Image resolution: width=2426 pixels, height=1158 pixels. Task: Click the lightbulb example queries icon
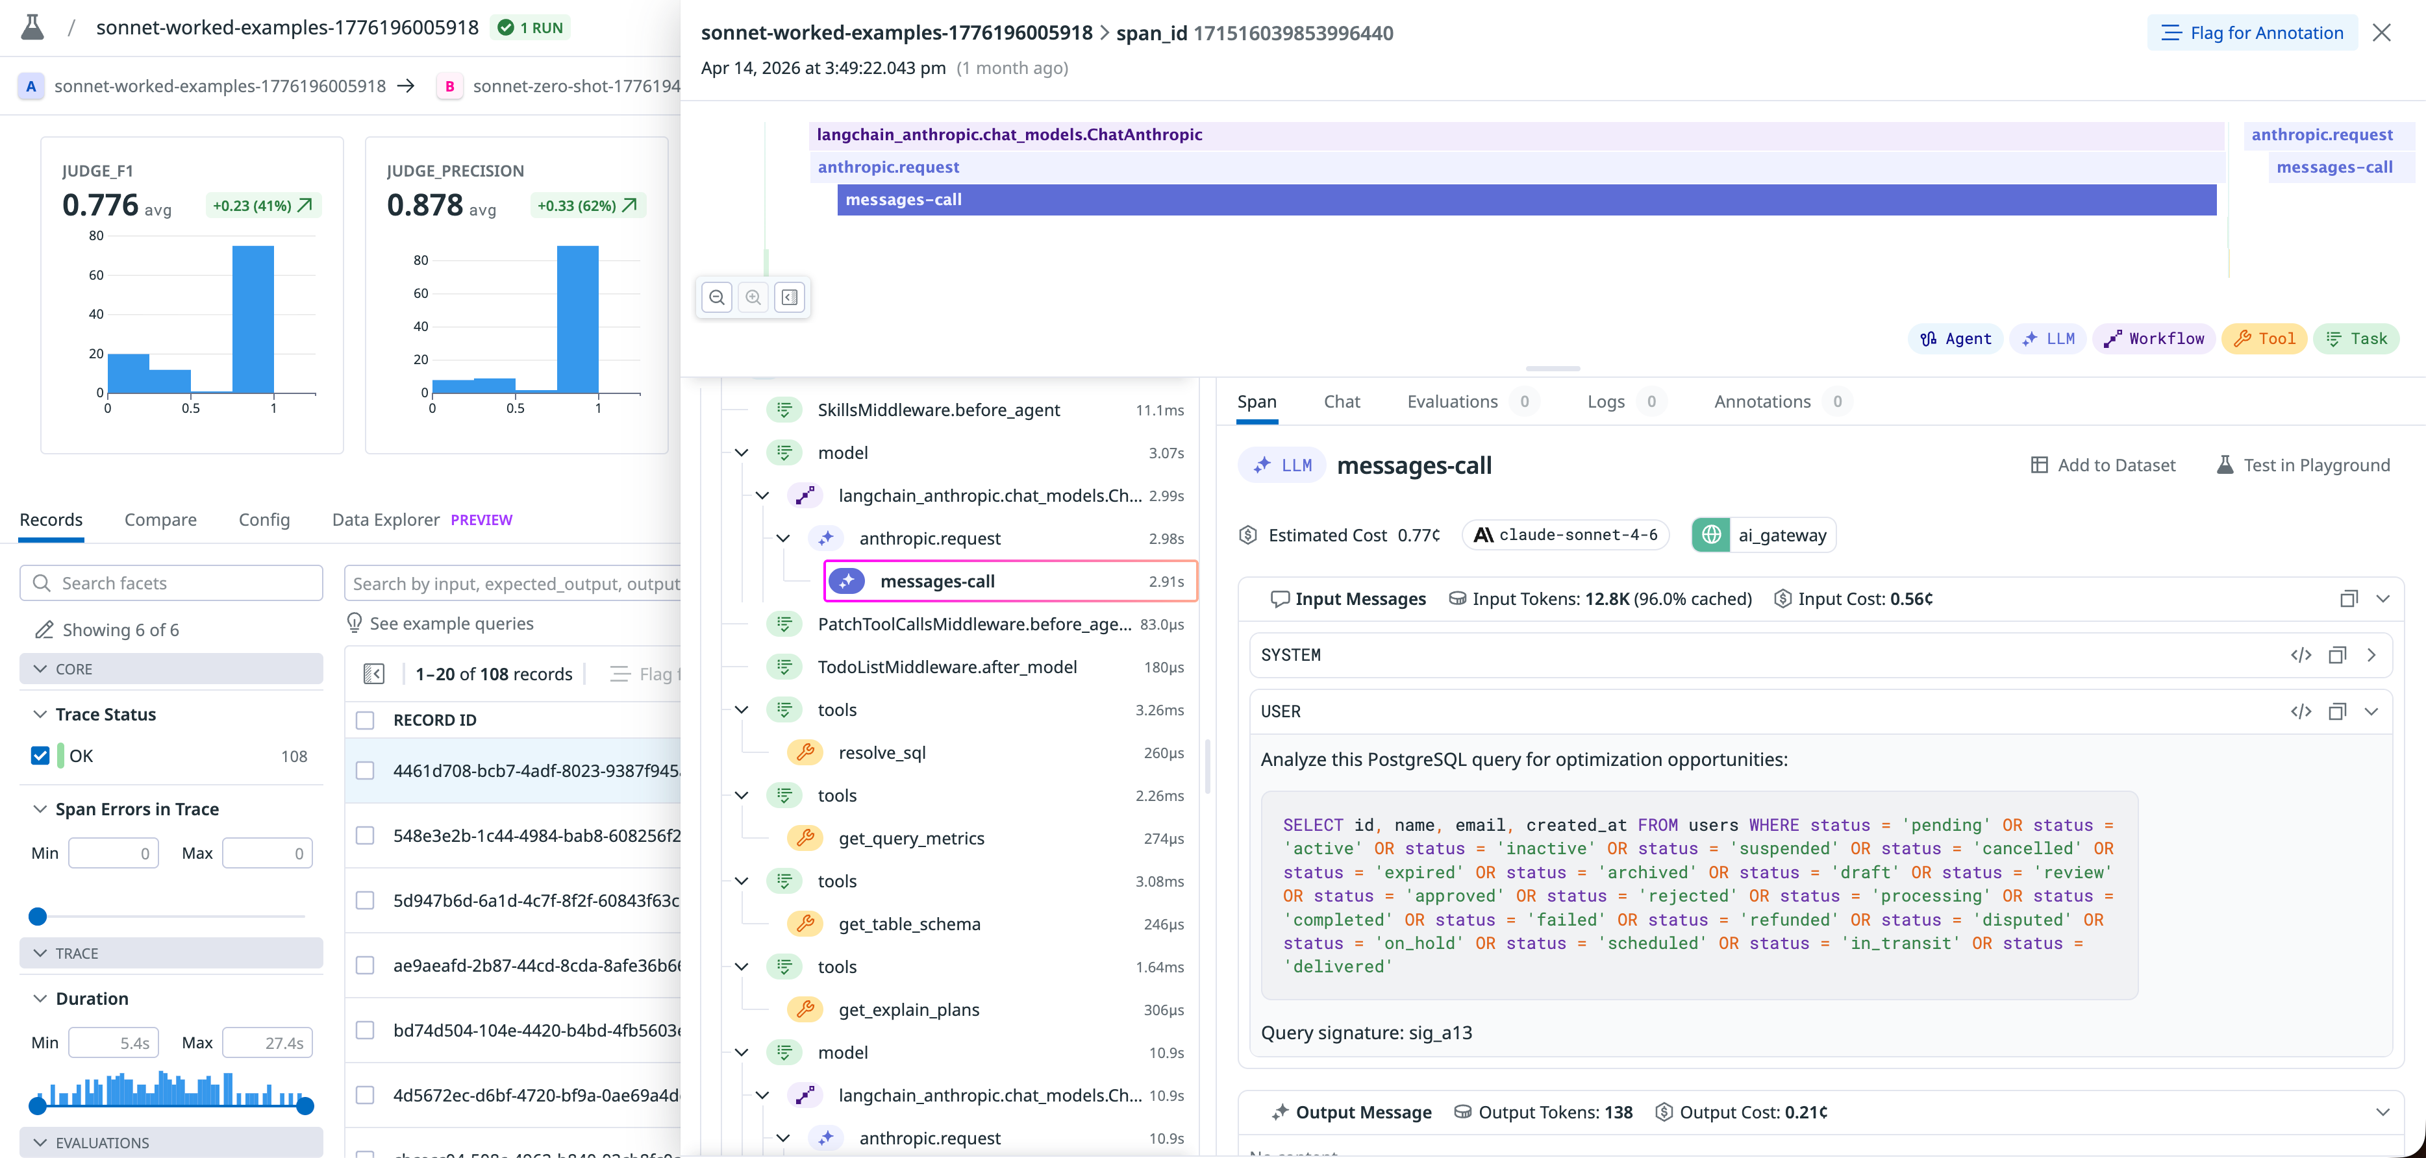[354, 623]
